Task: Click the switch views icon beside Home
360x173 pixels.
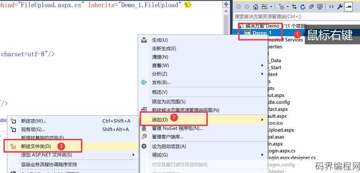Action: (265, 7)
